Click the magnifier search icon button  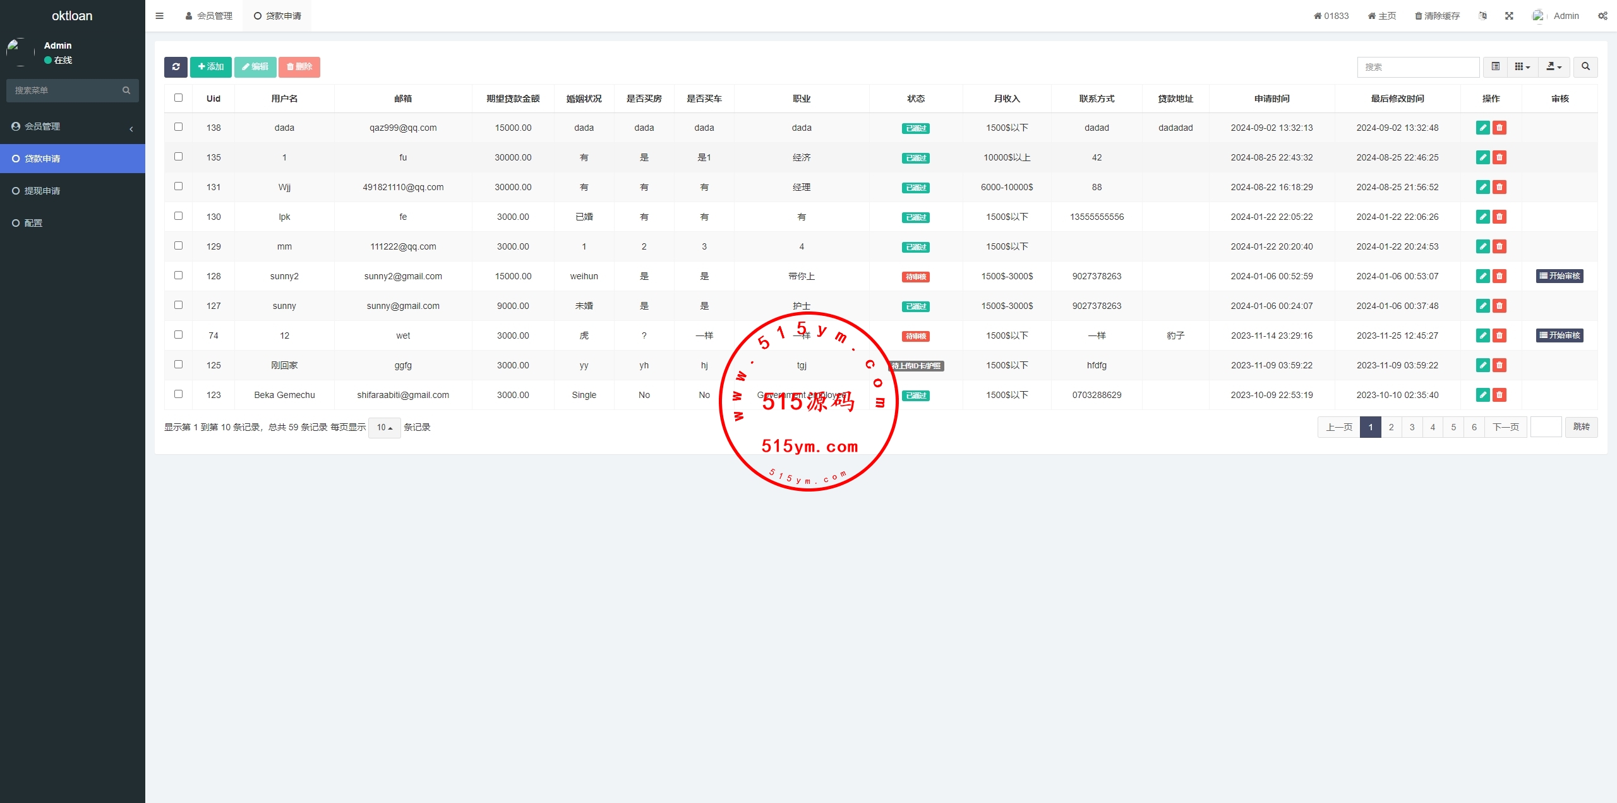coord(1585,67)
